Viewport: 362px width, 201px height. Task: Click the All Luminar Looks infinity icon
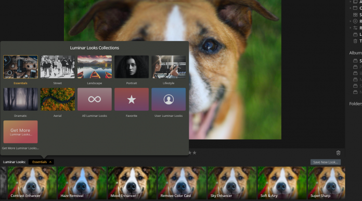(x=95, y=99)
